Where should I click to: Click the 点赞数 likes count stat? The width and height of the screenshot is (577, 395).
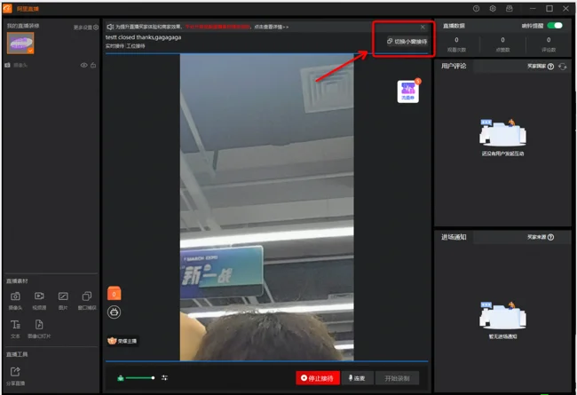click(x=502, y=44)
